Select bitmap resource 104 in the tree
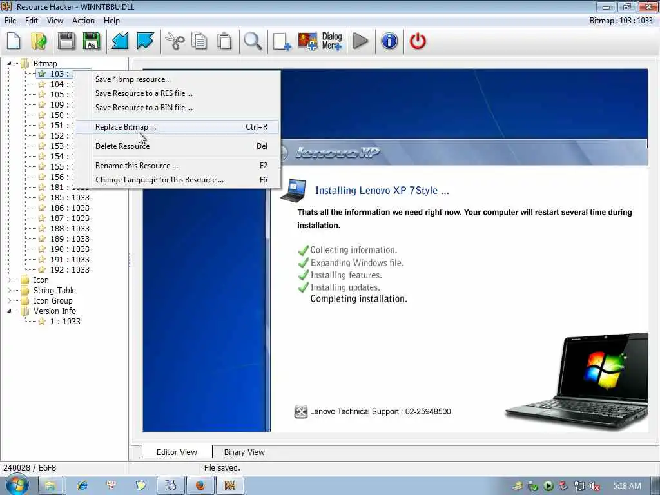 59,84
